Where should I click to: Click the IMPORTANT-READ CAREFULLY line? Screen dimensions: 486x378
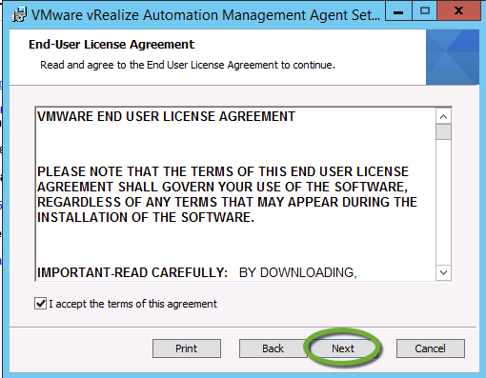coord(197,272)
